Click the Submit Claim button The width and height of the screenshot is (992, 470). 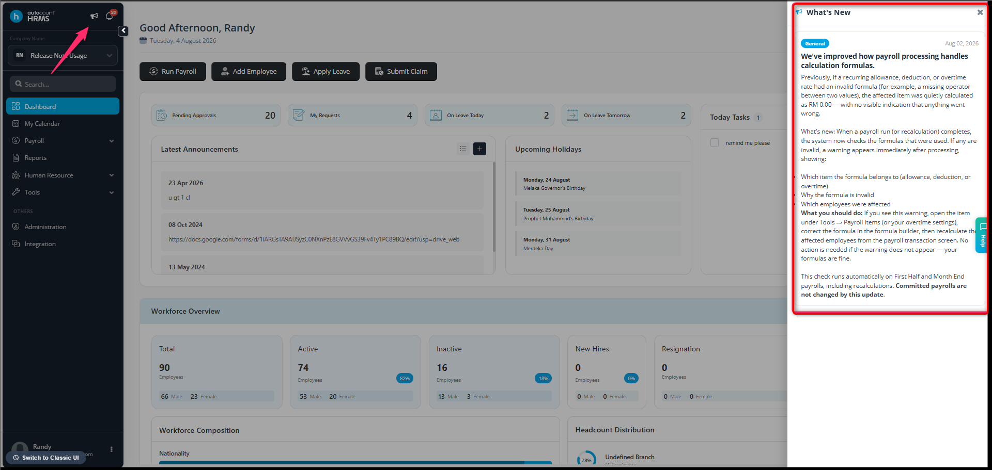[401, 72]
